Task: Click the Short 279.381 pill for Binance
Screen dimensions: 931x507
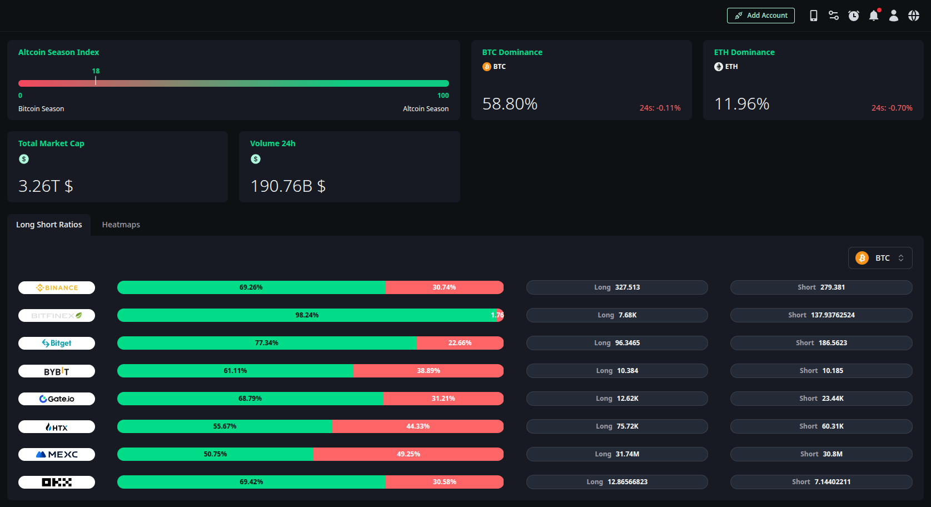Action: (822, 287)
